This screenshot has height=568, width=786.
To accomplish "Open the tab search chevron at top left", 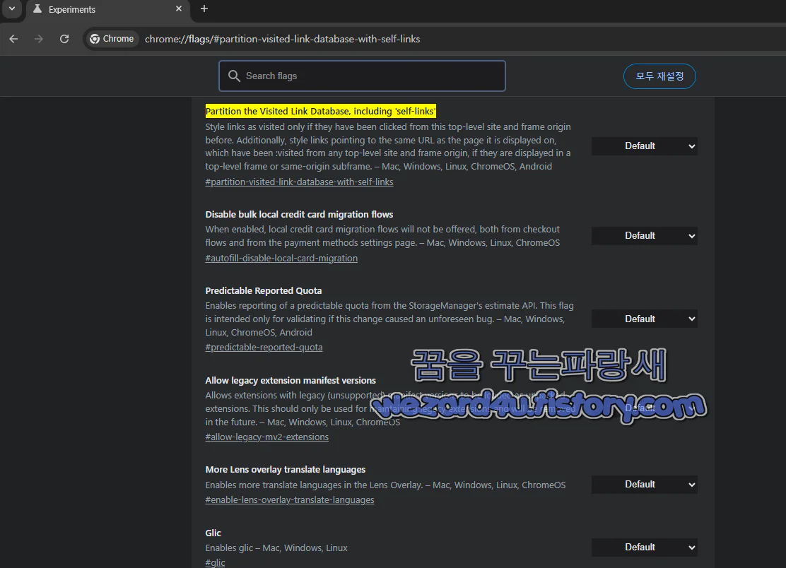I will tap(11, 9).
